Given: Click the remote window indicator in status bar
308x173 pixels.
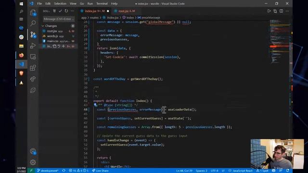Looking at the screenshot, I should click(31, 171).
